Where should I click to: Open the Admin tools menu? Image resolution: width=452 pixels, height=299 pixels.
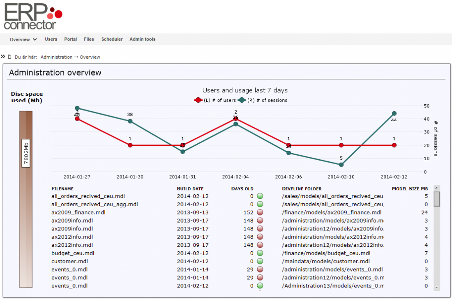142,39
